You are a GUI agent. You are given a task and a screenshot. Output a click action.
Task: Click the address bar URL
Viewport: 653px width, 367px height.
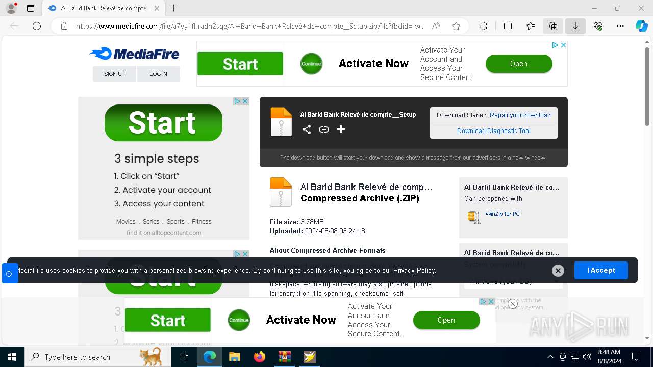(250, 26)
